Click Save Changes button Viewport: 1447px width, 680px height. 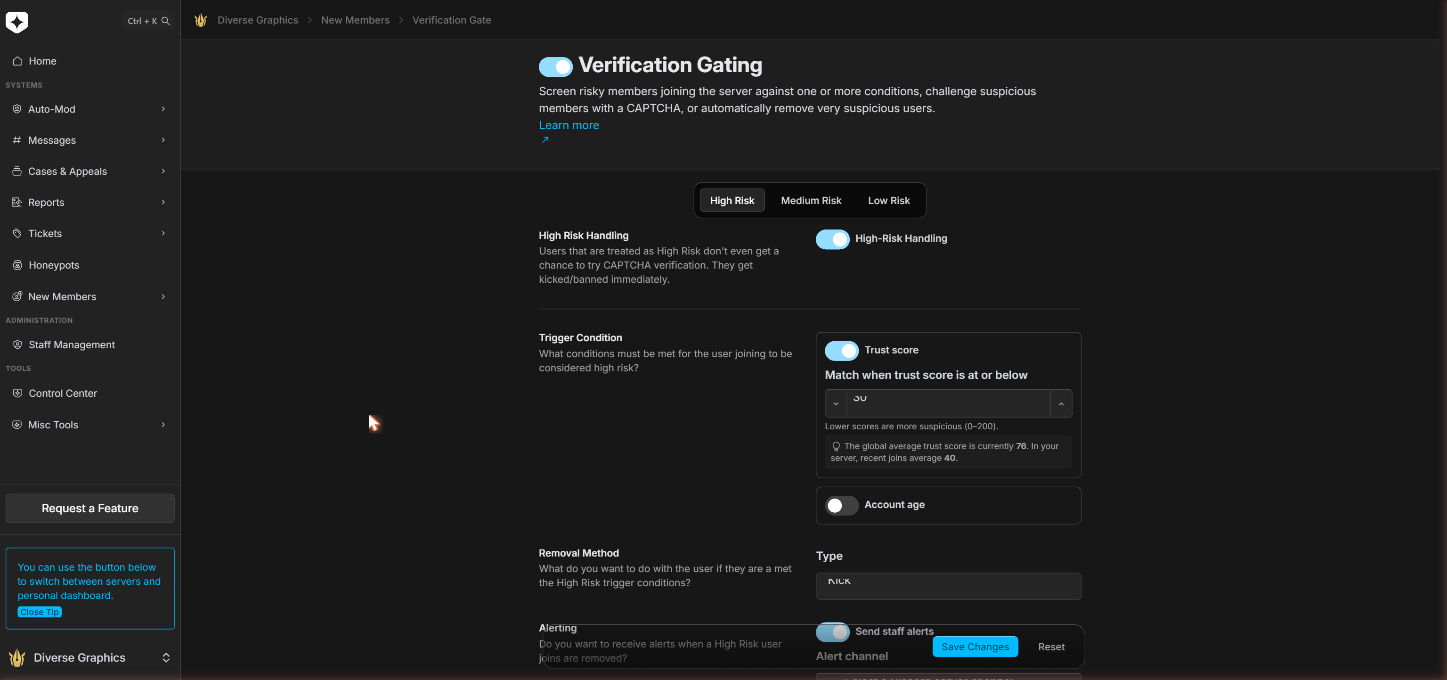coord(975,647)
